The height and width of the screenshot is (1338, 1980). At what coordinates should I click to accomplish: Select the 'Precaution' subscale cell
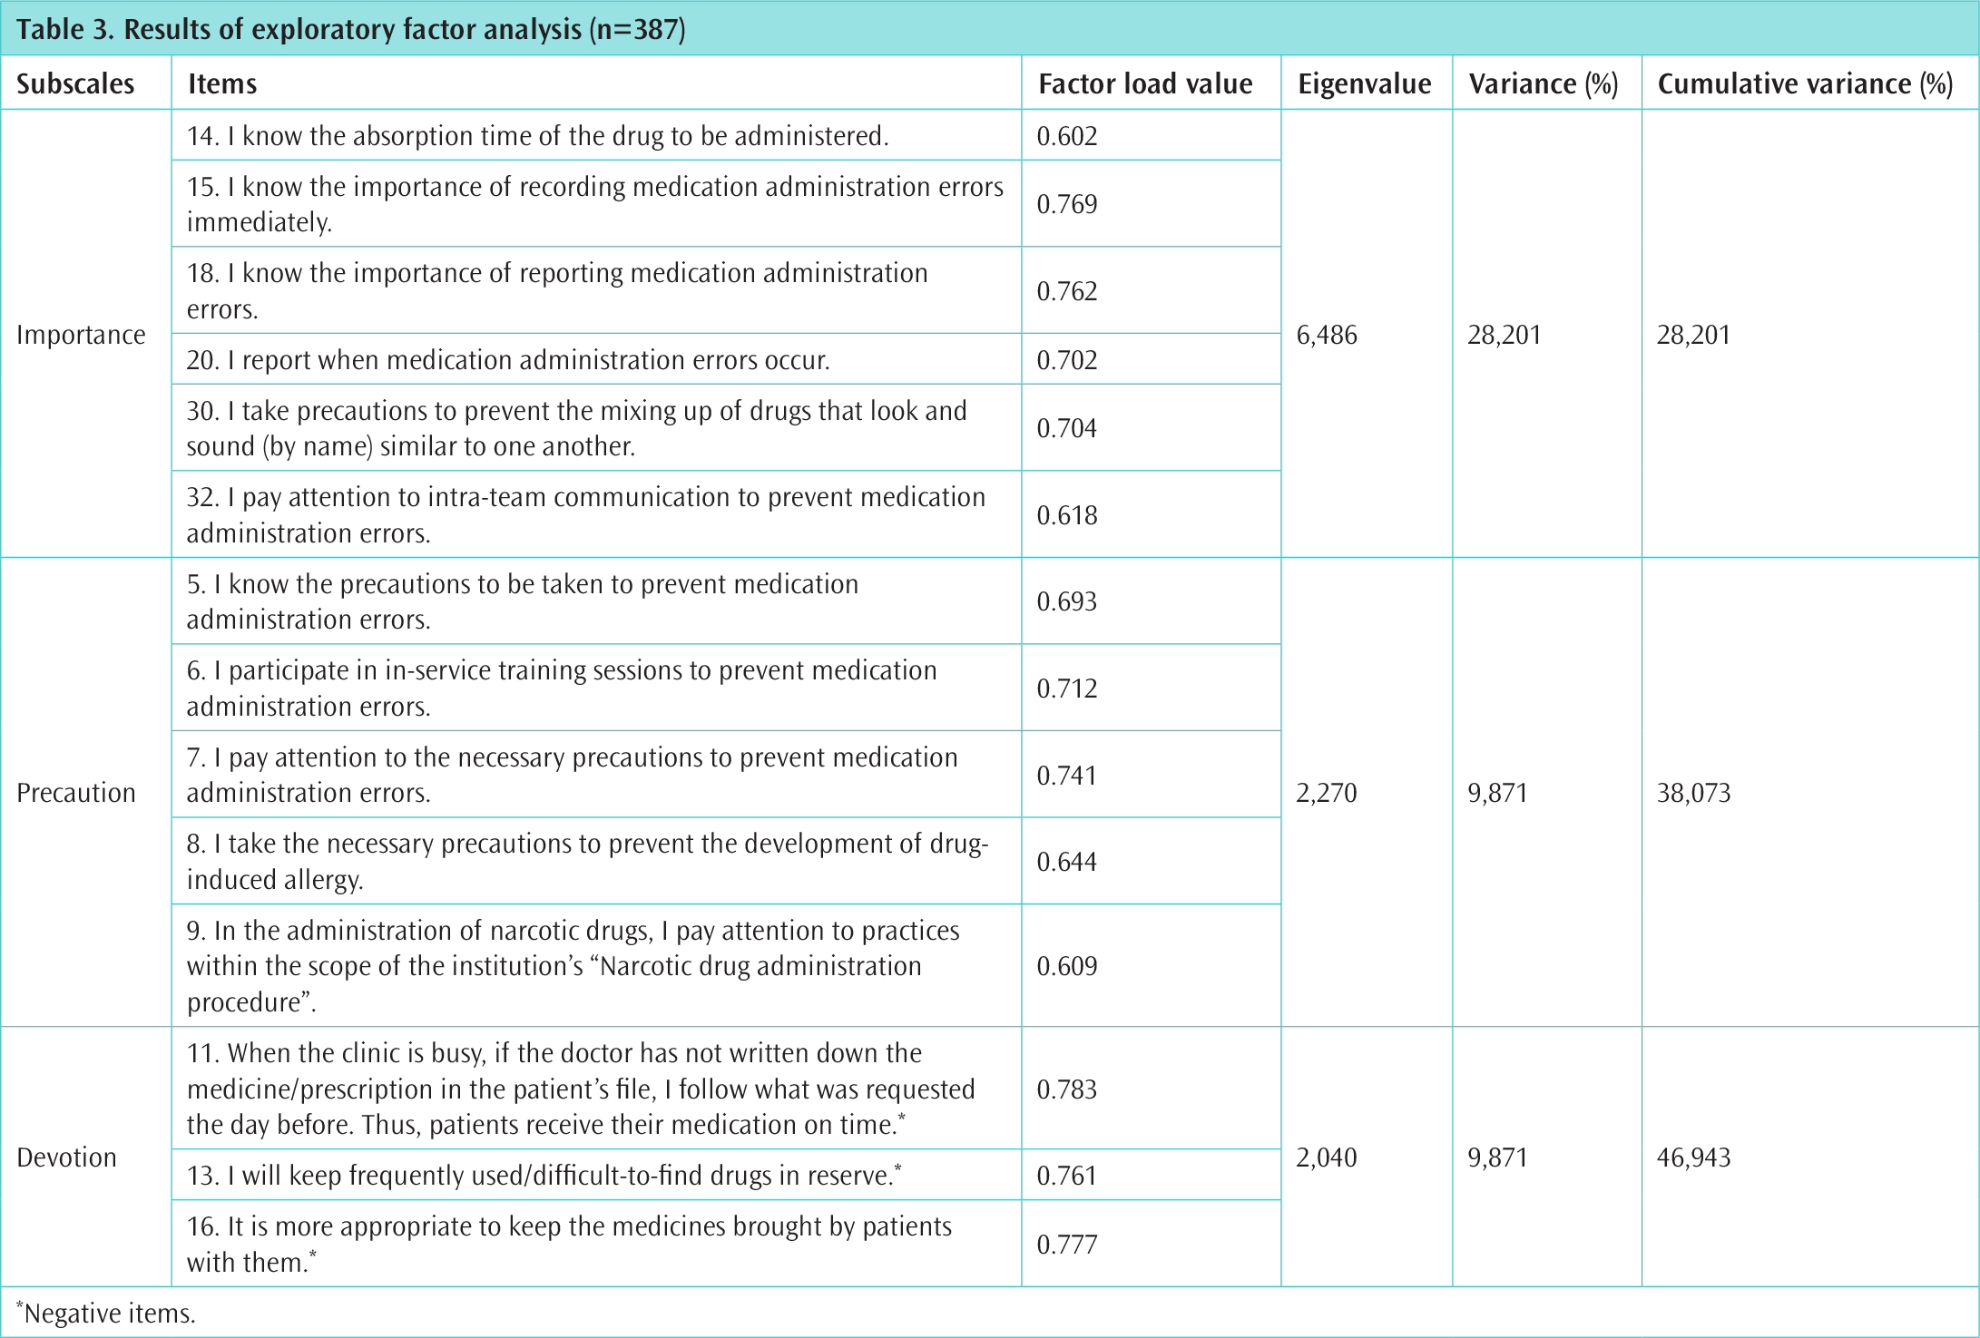(76, 793)
